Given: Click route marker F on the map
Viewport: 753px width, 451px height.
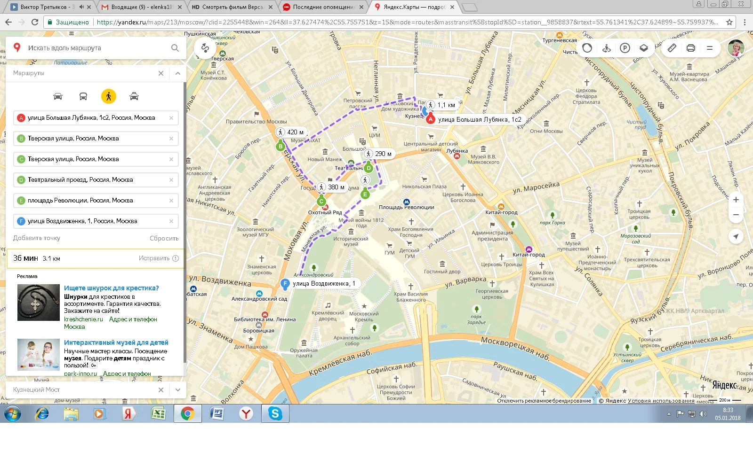Looking at the screenshot, I should (285, 283).
